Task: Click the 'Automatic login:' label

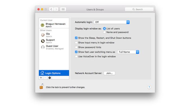Action: [84, 22]
